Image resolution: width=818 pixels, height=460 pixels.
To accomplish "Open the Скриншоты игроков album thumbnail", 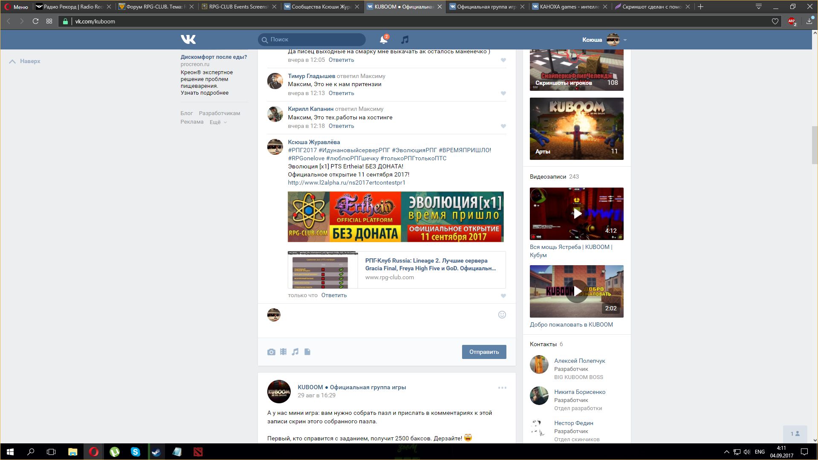I will tap(576, 70).
